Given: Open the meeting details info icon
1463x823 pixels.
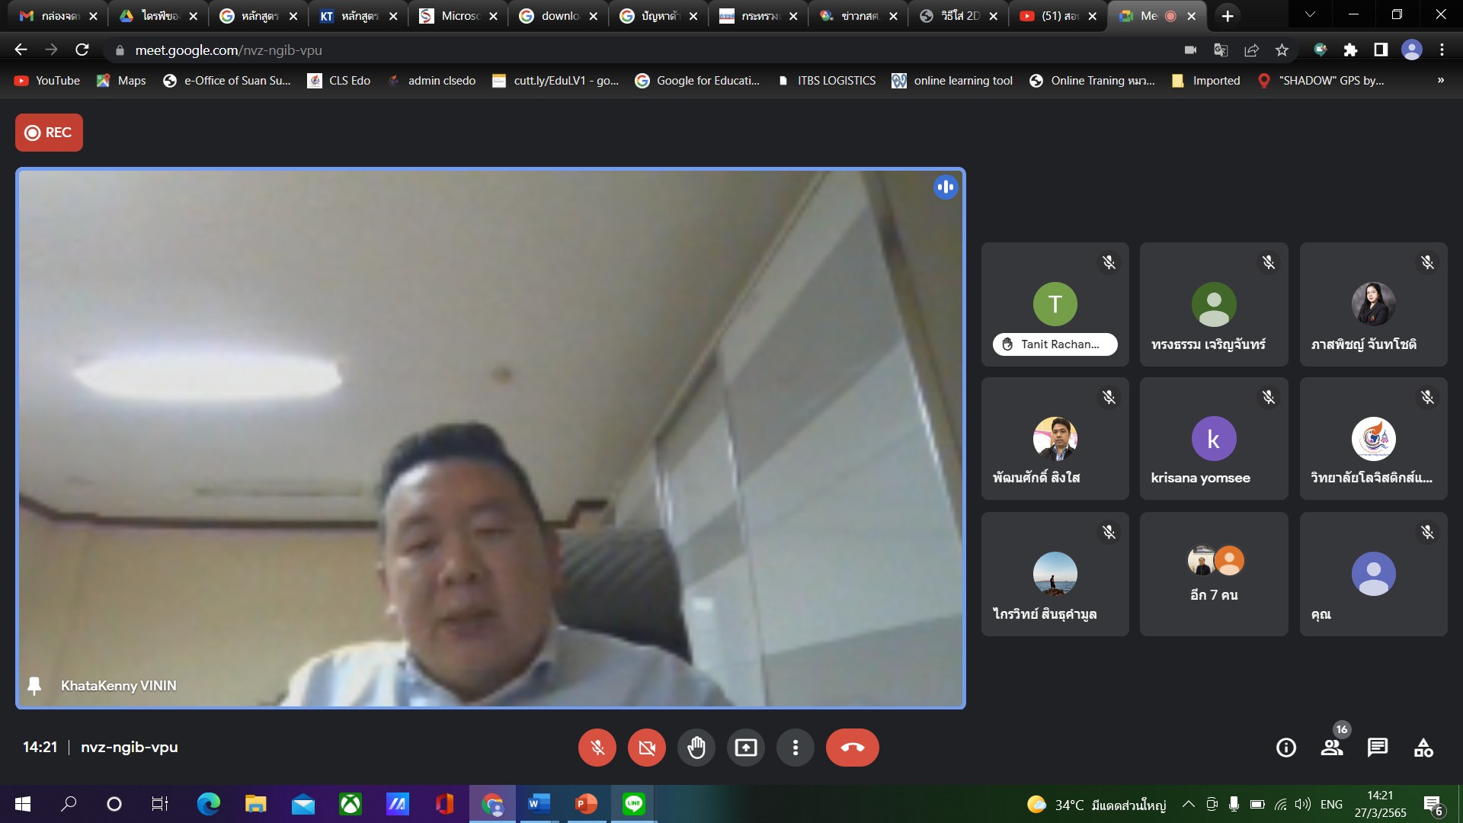Looking at the screenshot, I should 1286,748.
